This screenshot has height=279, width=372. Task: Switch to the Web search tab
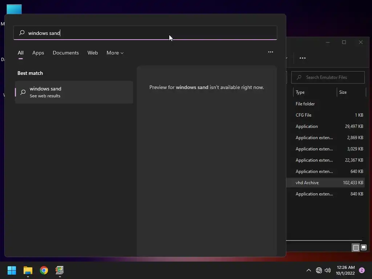click(93, 53)
